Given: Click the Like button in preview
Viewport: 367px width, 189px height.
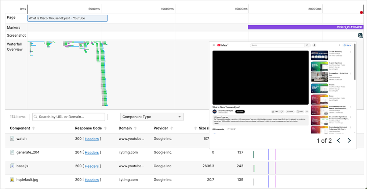Looking at the screenshot, I should point(275,112).
